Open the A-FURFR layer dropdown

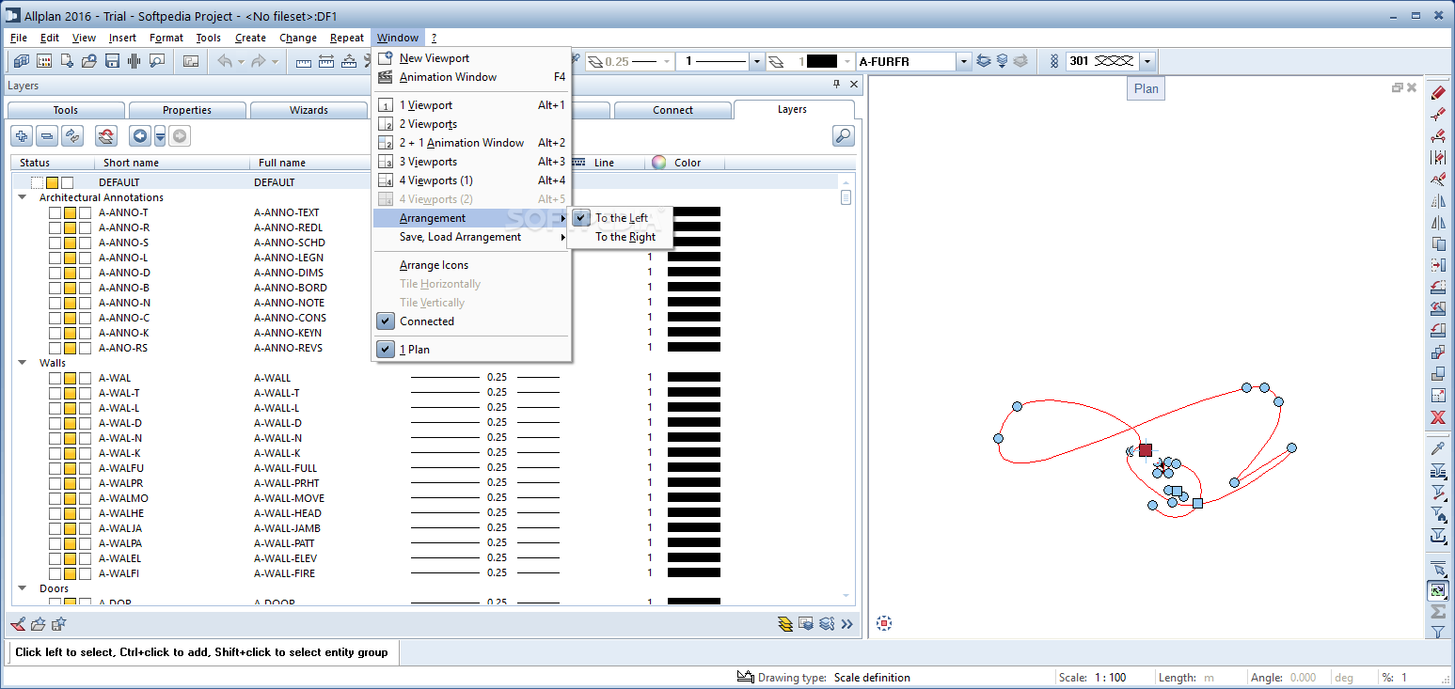point(962,61)
